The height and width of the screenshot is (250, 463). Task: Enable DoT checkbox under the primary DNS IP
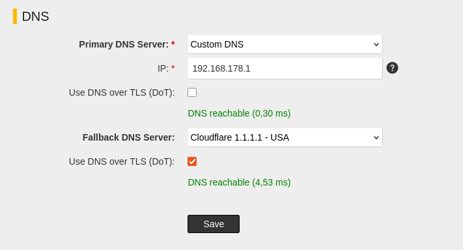192,92
